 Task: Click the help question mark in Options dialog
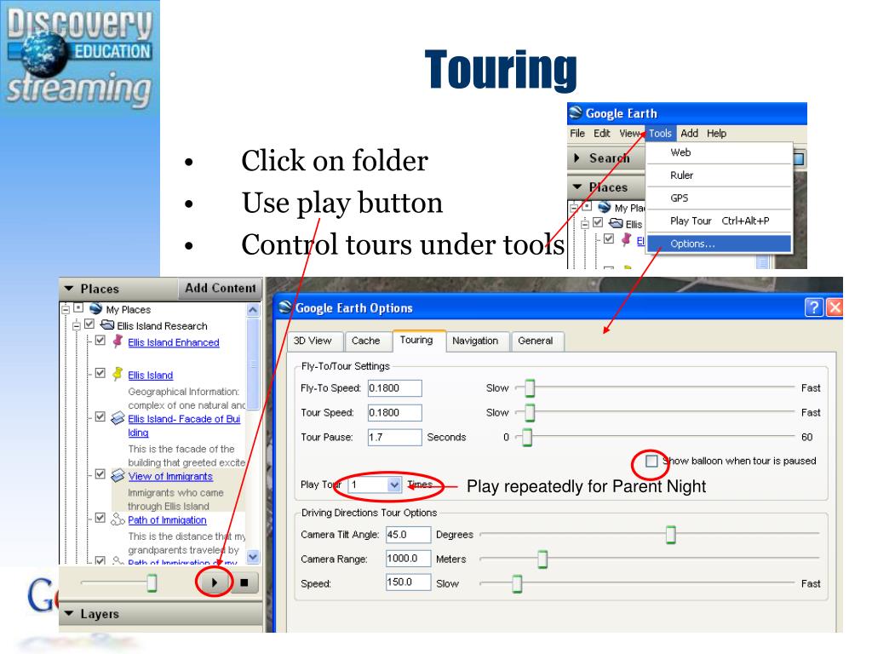[x=813, y=307]
